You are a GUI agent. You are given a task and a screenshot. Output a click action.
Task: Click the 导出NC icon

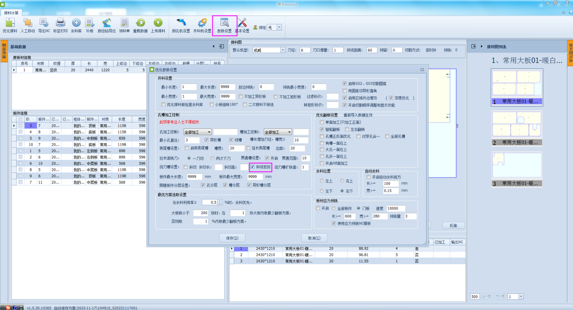44,23
